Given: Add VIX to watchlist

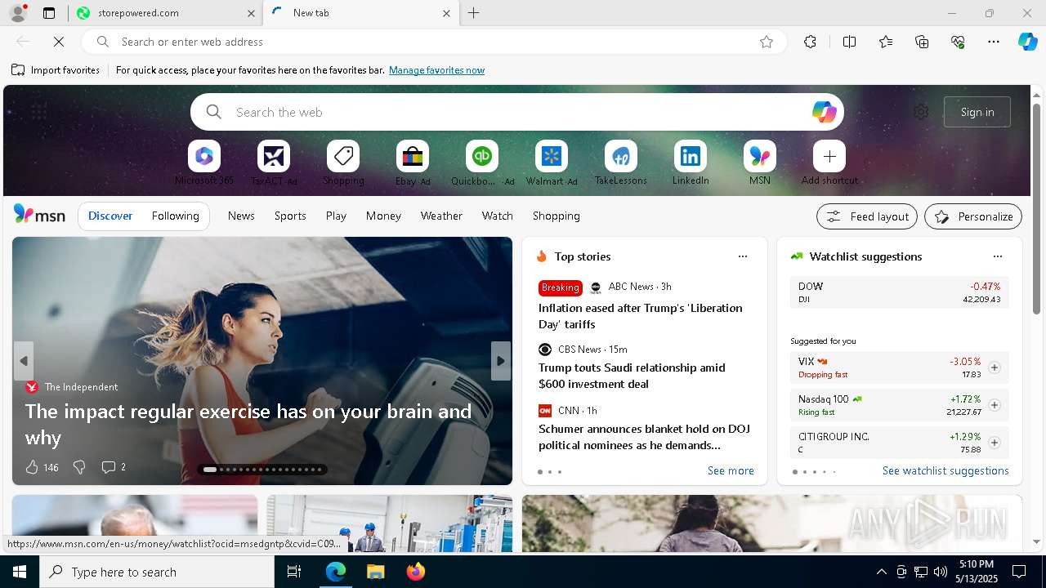Looking at the screenshot, I should (995, 367).
